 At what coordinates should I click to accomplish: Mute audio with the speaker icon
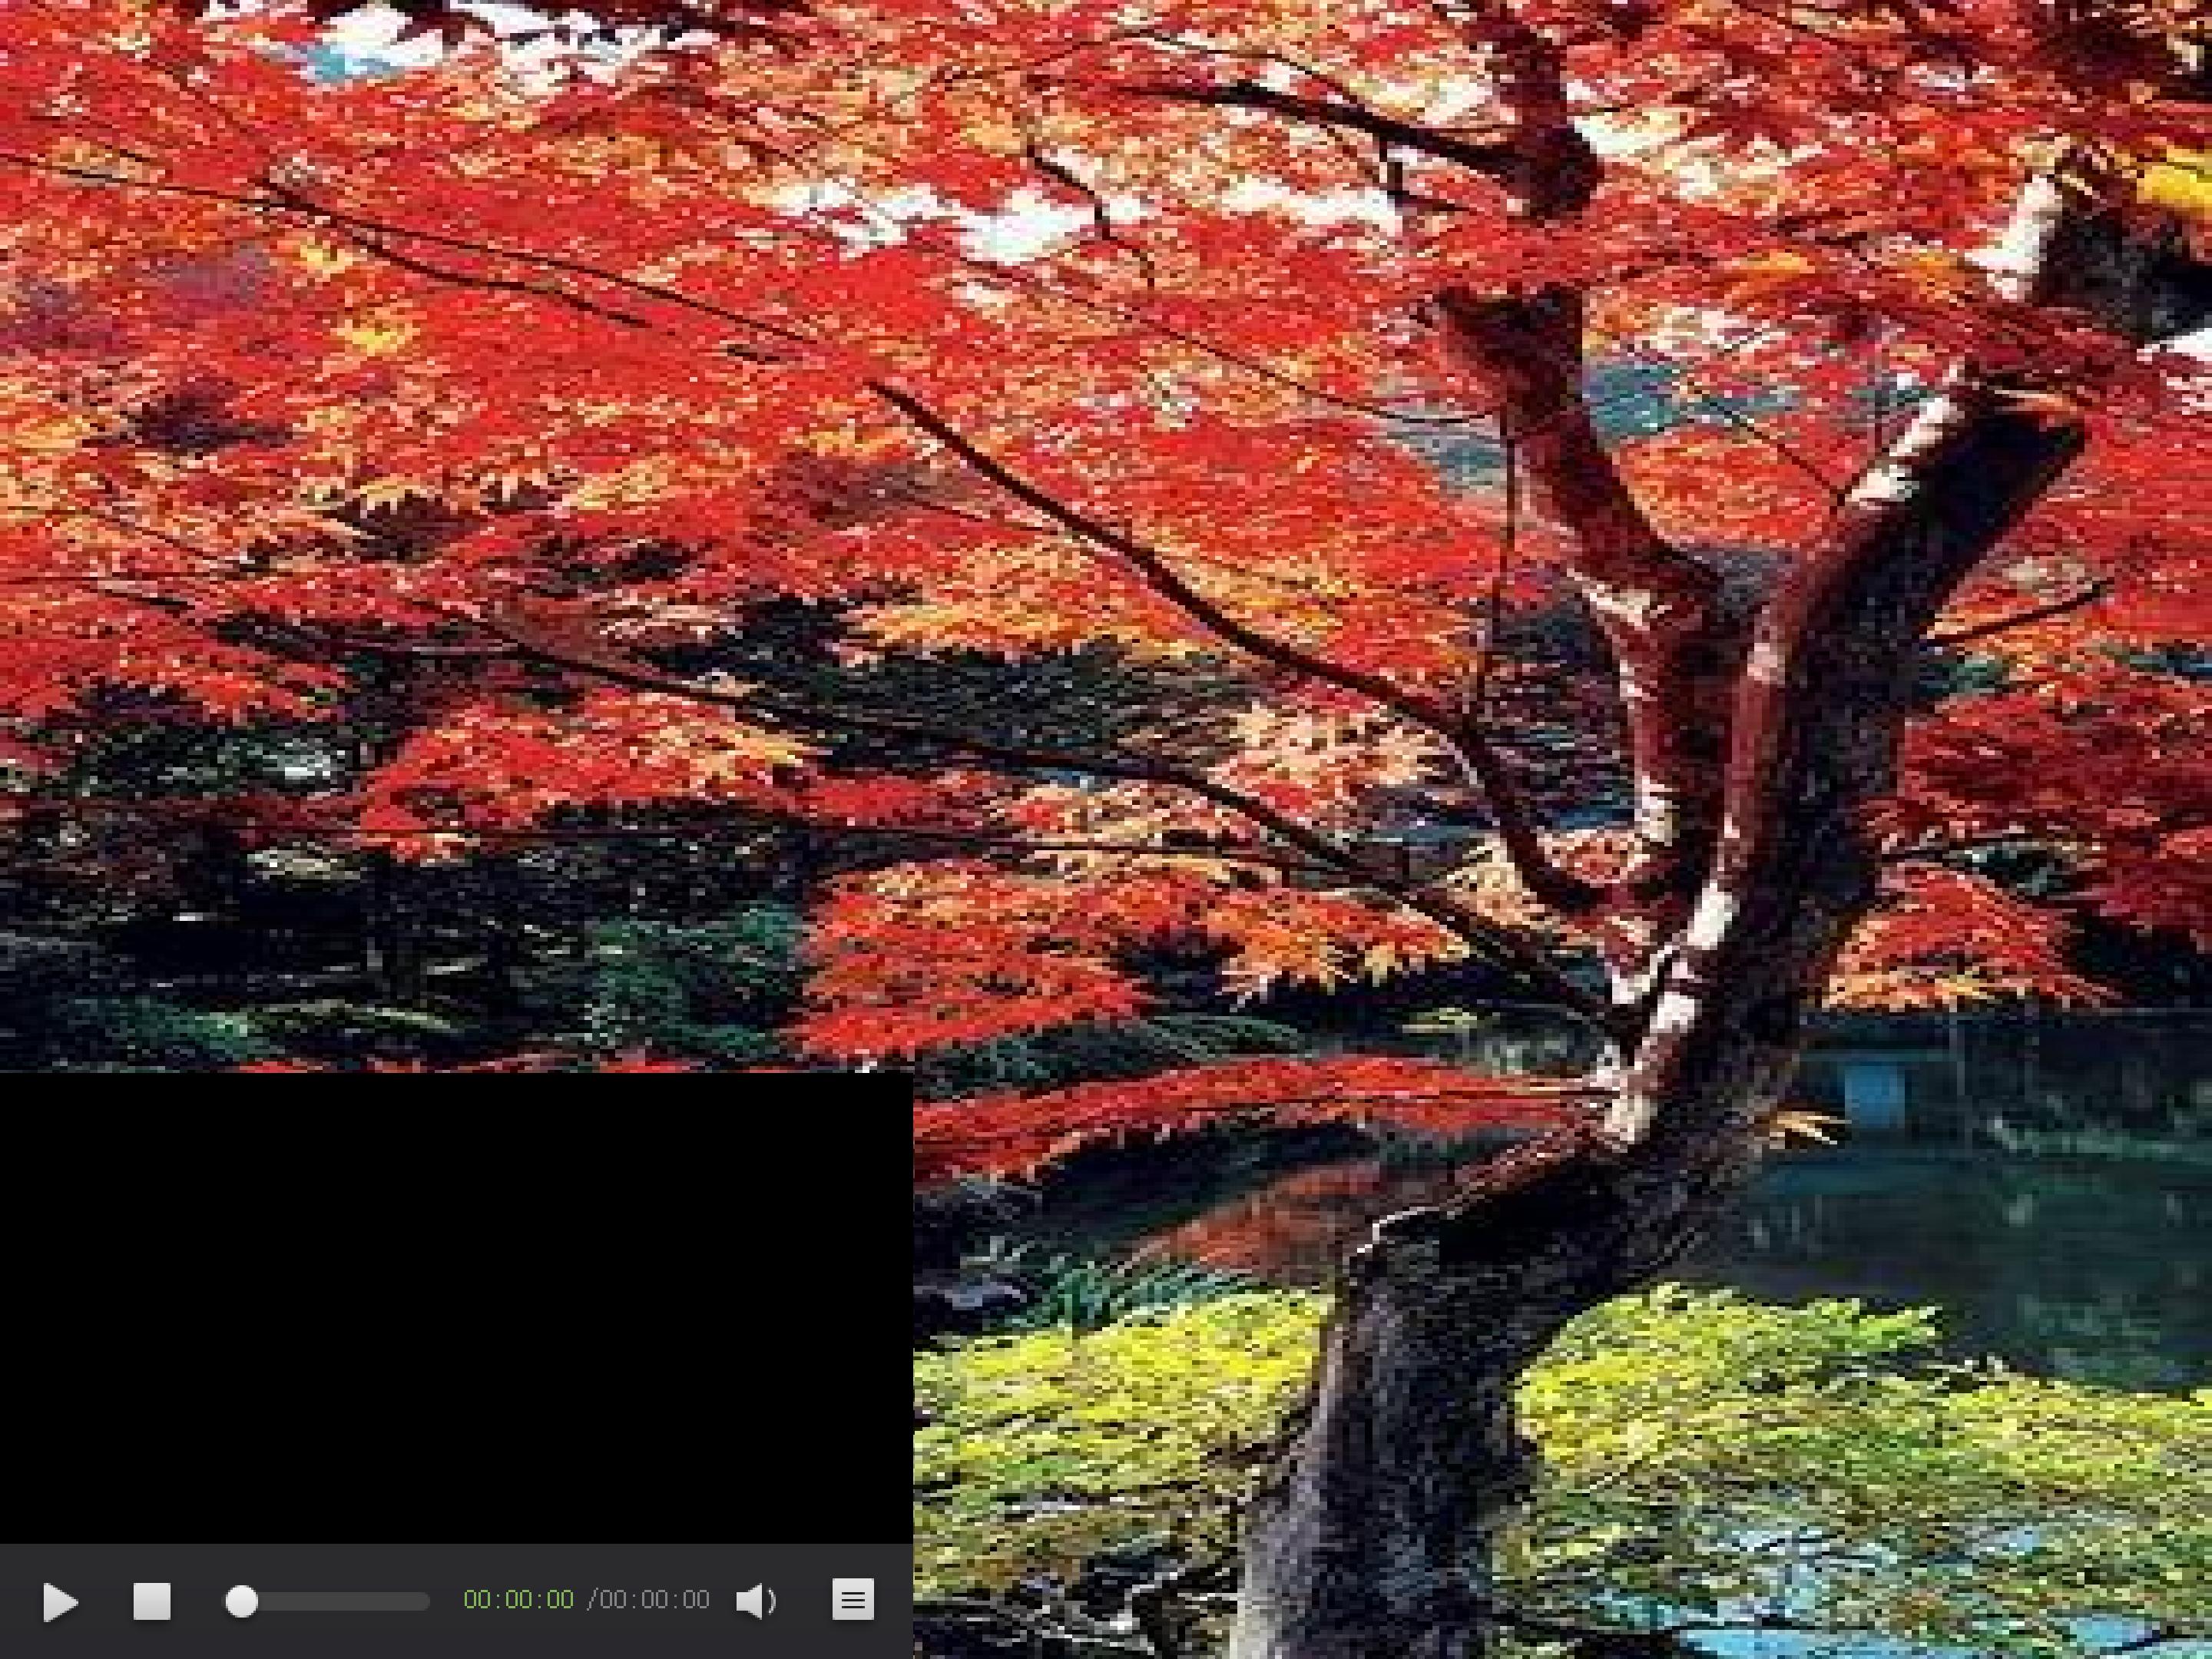pyautogui.click(x=756, y=1601)
